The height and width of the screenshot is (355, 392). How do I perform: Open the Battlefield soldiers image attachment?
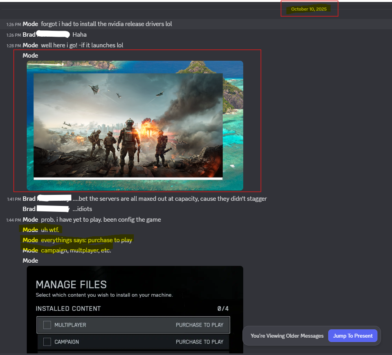[x=135, y=125]
